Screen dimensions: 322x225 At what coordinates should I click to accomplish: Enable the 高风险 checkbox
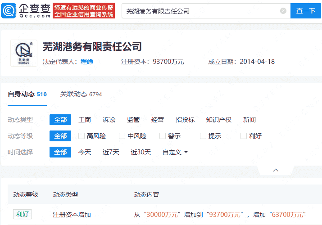coord(82,136)
